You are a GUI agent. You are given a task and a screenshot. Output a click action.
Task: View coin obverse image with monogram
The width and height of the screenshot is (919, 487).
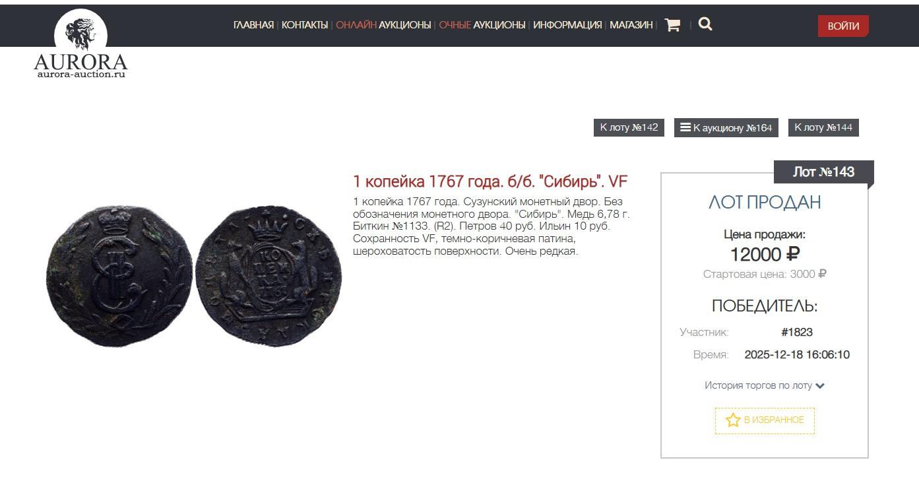click(119, 275)
